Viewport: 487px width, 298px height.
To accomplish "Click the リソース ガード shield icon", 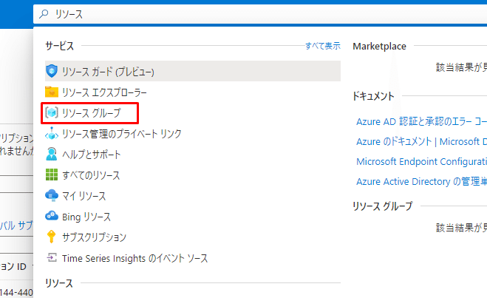I will click(x=52, y=71).
